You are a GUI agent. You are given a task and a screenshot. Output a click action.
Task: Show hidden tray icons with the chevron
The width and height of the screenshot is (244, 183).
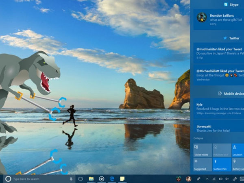pos(207,179)
